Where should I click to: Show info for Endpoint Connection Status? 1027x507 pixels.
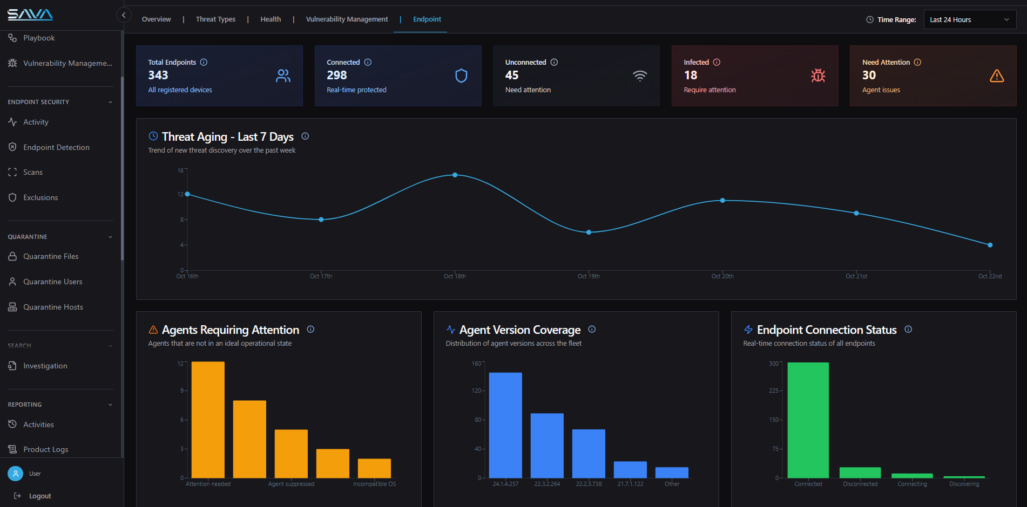908,329
